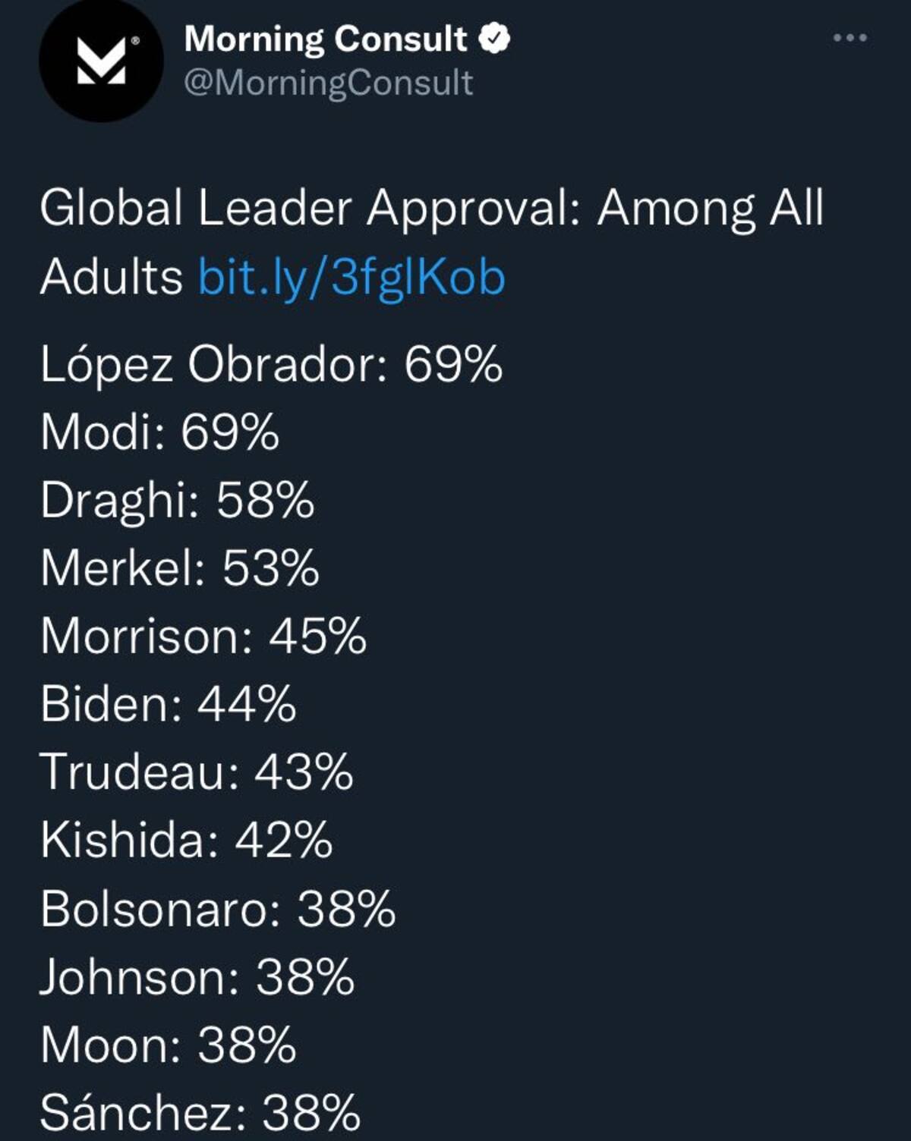The width and height of the screenshot is (911, 1141).
Task: Click the Morning Consult display name
Action: [326, 39]
